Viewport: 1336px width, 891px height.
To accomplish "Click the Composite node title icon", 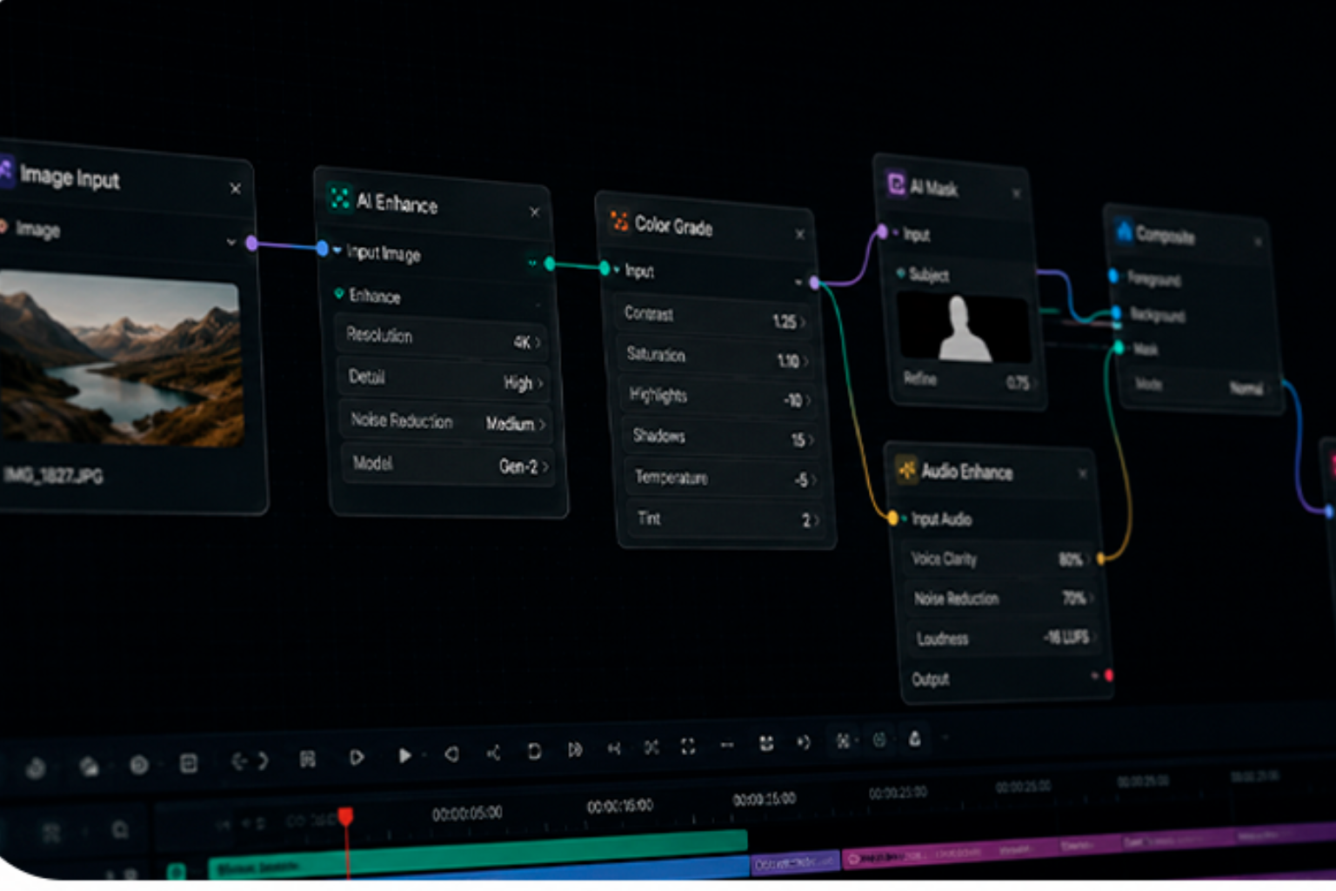I will tap(1124, 231).
